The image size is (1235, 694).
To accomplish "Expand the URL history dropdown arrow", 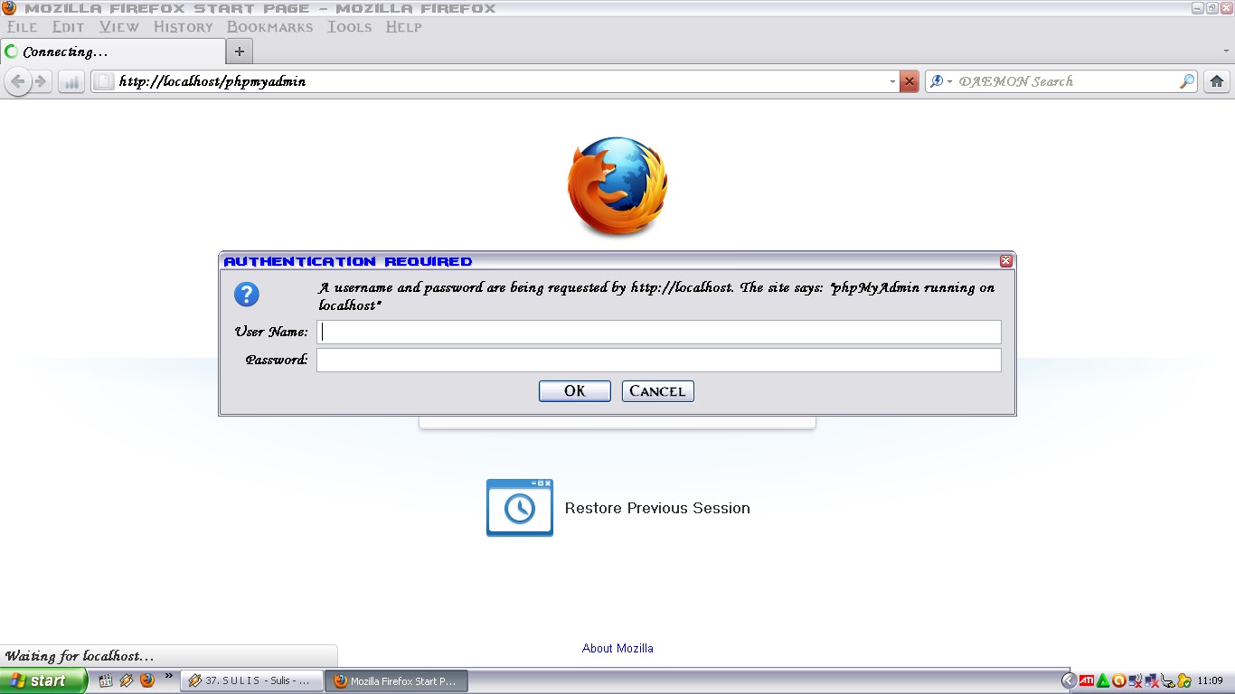I will click(892, 81).
